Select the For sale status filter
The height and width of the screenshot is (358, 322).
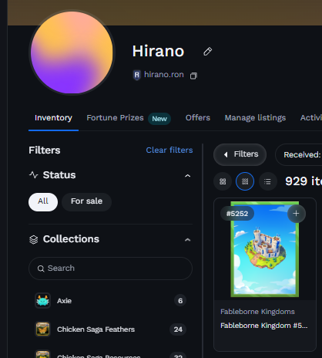[86, 202]
